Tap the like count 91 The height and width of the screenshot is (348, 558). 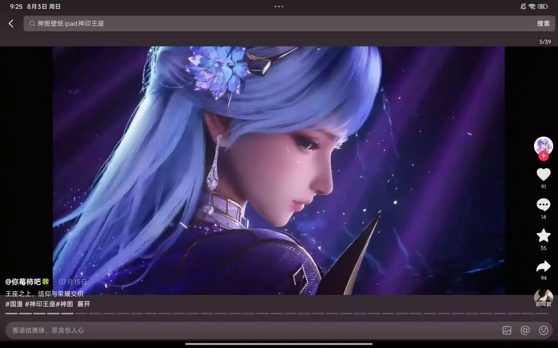point(544,187)
